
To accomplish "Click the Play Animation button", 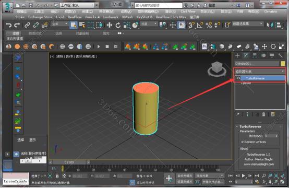I will [x=244, y=176].
